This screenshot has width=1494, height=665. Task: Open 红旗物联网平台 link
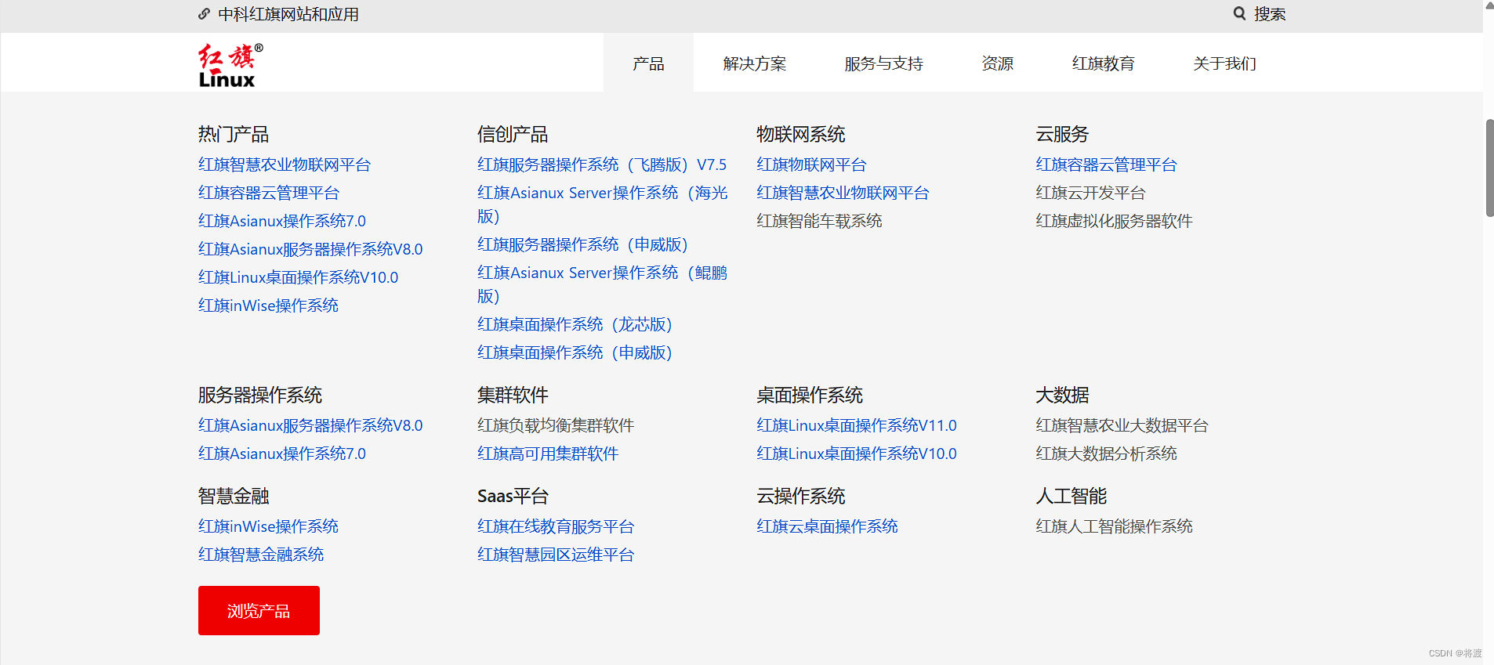tap(811, 164)
